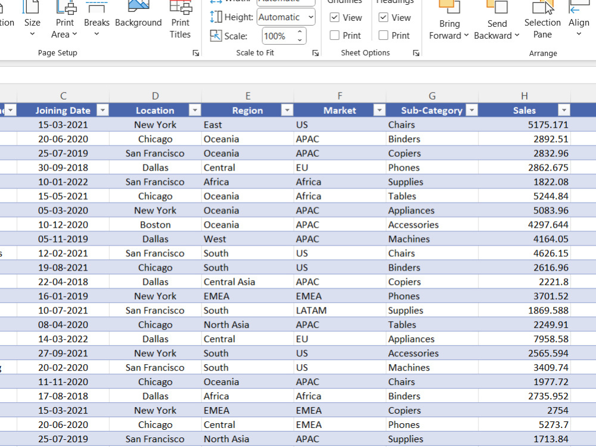Select column F header
Viewport: 596px width, 447px height.
[340, 96]
